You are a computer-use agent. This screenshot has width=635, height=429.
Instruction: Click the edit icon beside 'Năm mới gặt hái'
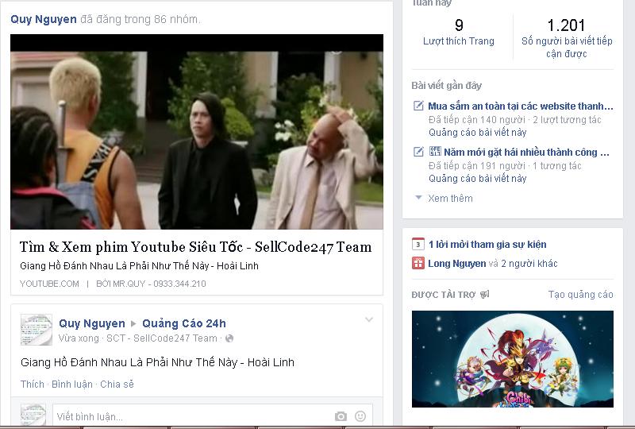point(418,152)
